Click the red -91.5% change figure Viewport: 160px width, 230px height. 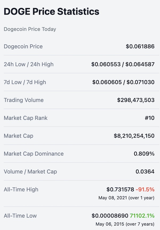pyautogui.click(x=145, y=190)
